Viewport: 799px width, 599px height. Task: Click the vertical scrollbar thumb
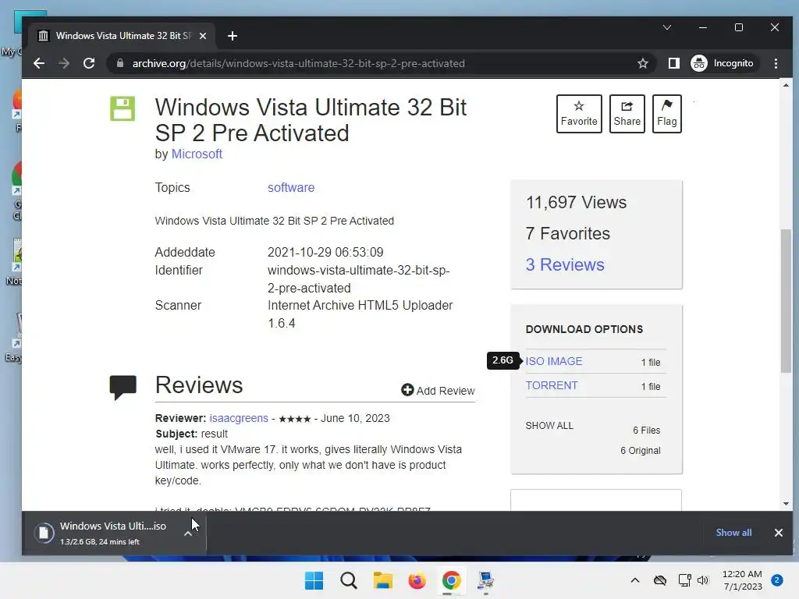pos(786,300)
